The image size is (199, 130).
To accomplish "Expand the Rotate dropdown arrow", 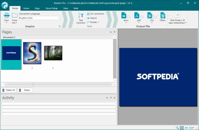I will (98, 22).
